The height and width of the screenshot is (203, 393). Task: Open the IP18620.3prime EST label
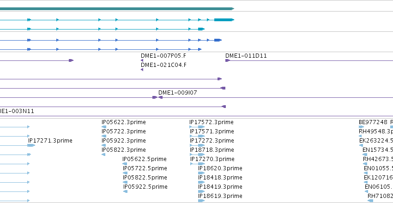(x=220, y=168)
